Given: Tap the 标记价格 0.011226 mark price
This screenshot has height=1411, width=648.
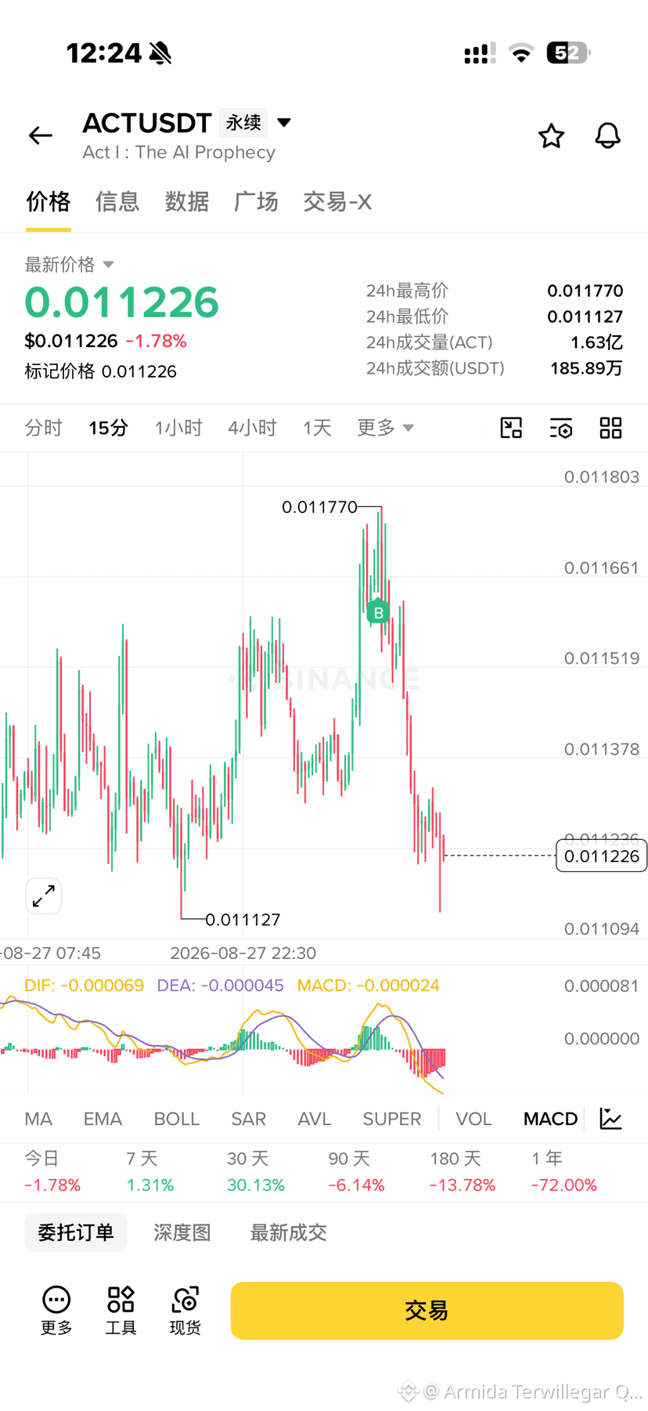Looking at the screenshot, I should click(x=100, y=371).
